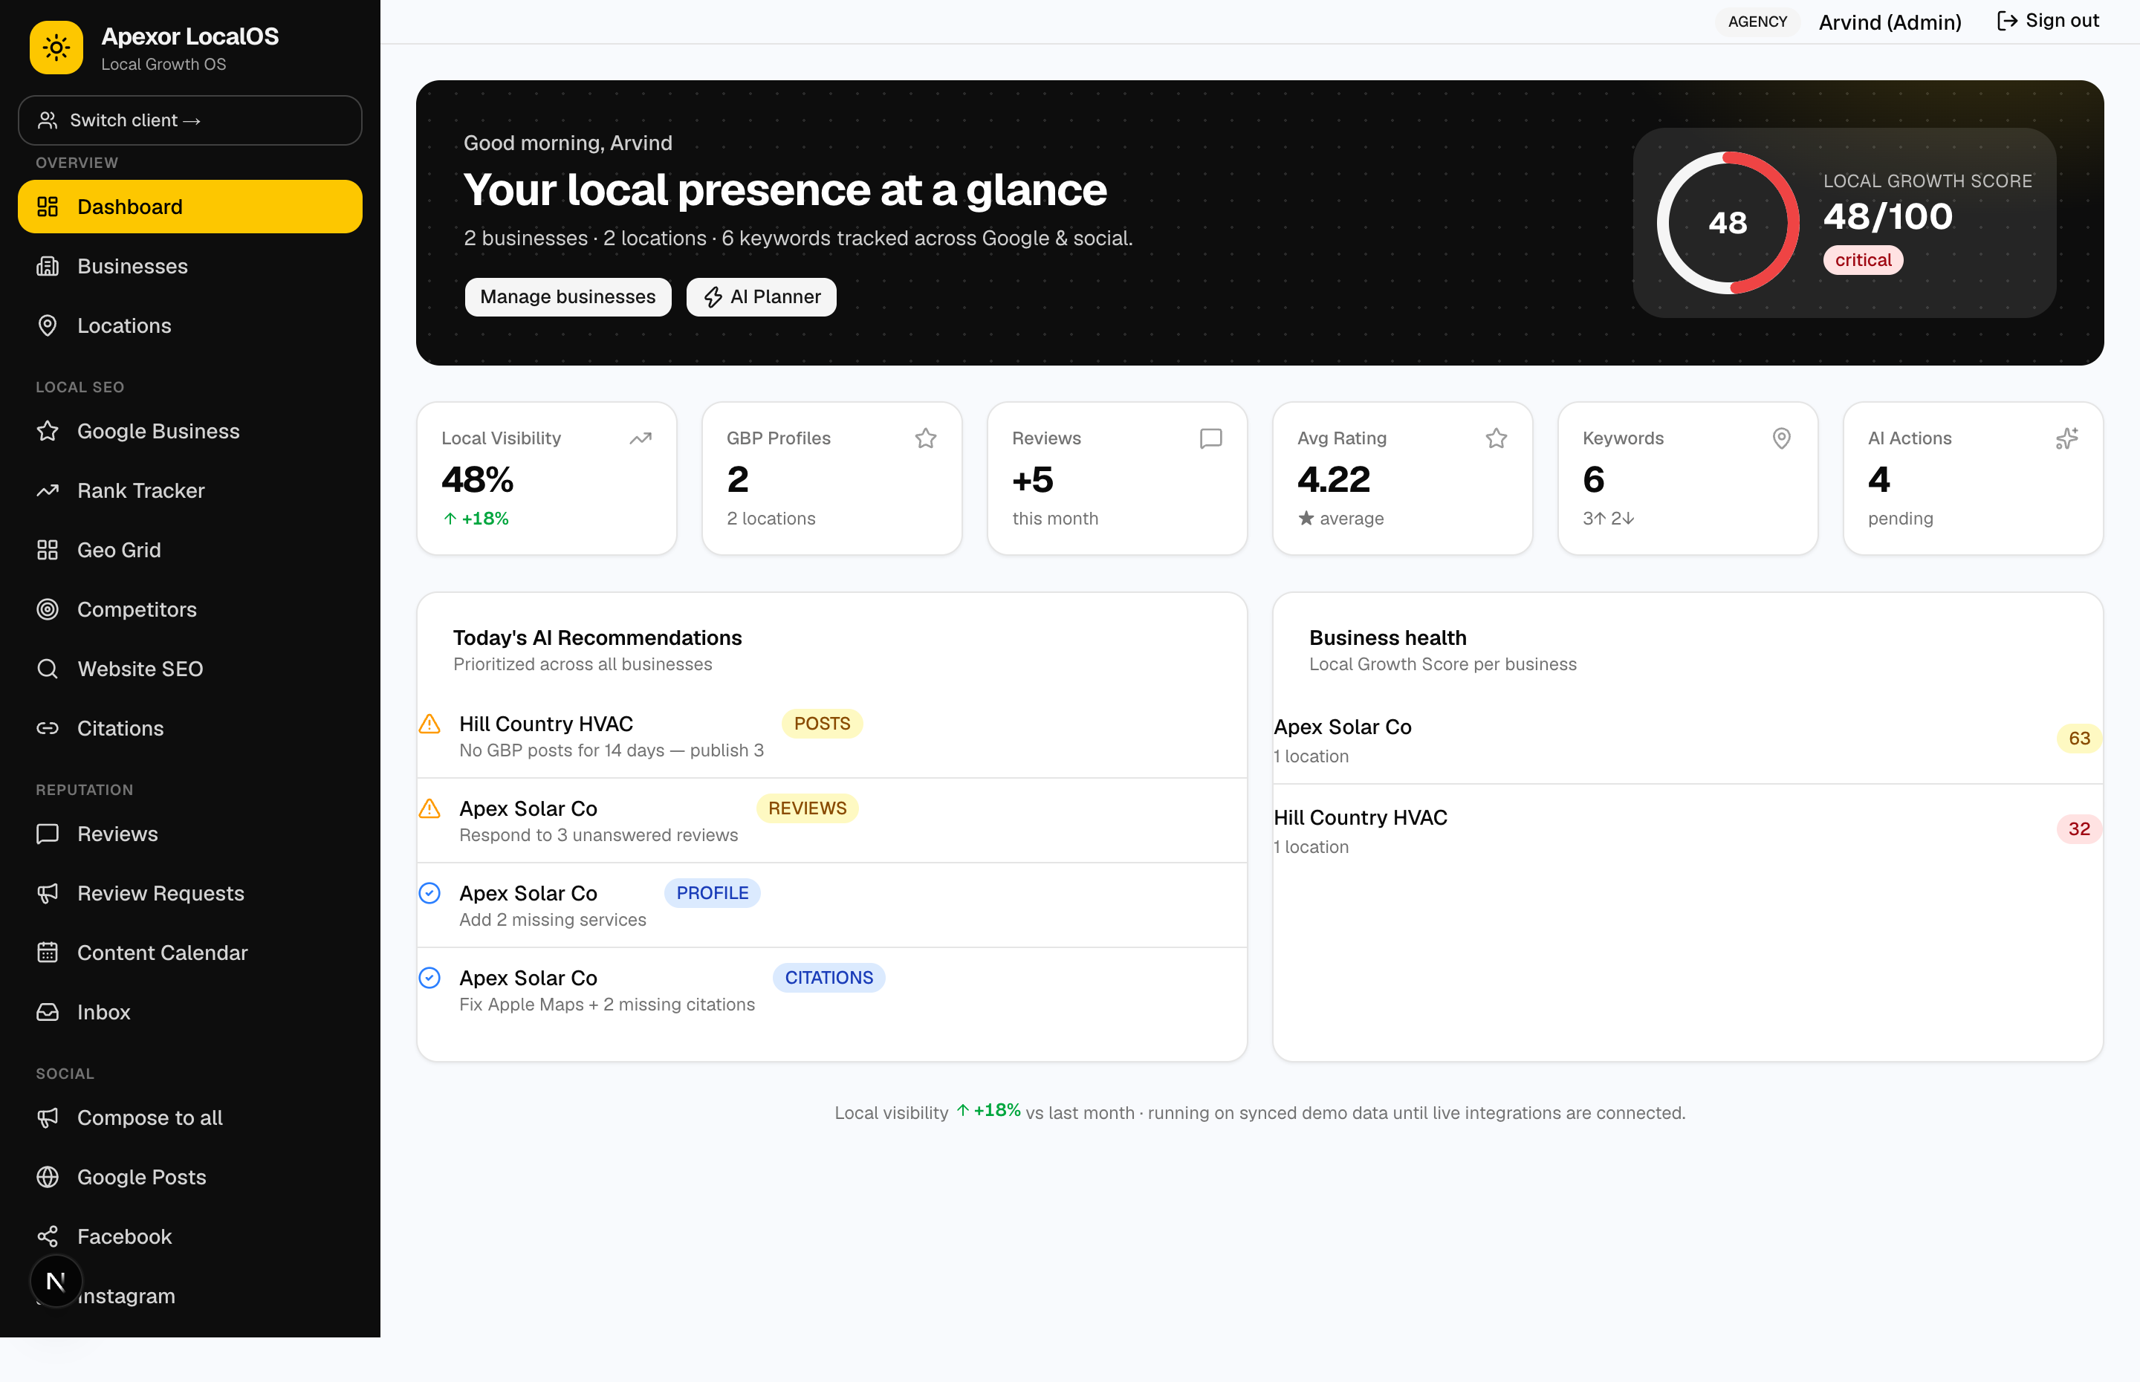Image resolution: width=2140 pixels, height=1382 pixels.
Task: Go to Locations in the sidebar
Action: point(189,325)
